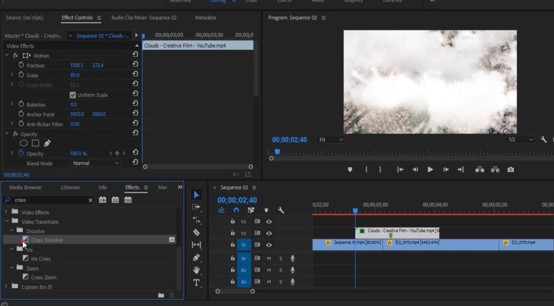
Task: Reset the Scale parameter
Action: [x=135, y=75]
